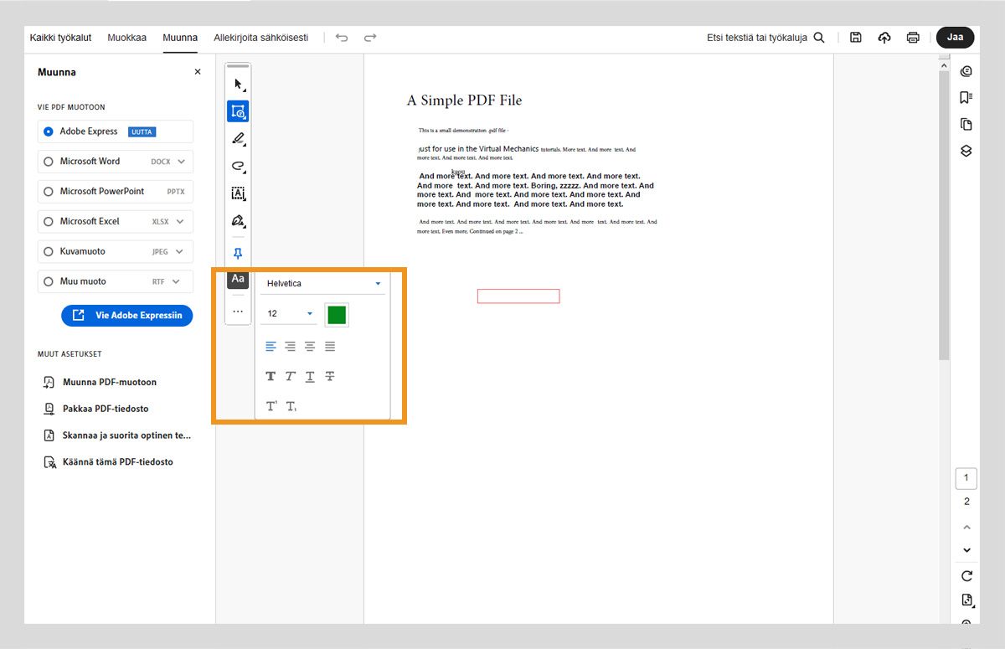The image size is (1005, 649).
Task: Select Microsoft PowerPoint radio button
Action: (x=49, y=192)
